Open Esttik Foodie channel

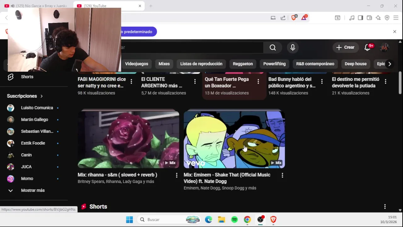(34, 143)
